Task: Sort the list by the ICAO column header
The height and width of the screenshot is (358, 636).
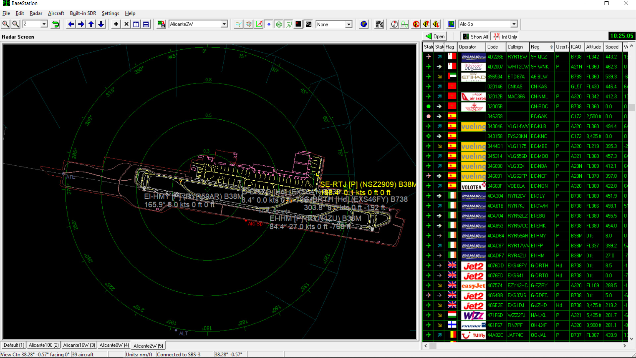Action: tap(577, 47)
